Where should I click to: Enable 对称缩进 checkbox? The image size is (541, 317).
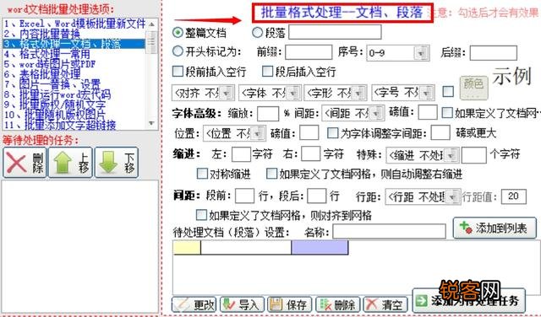pyautogui.click(x=202, y=174)
